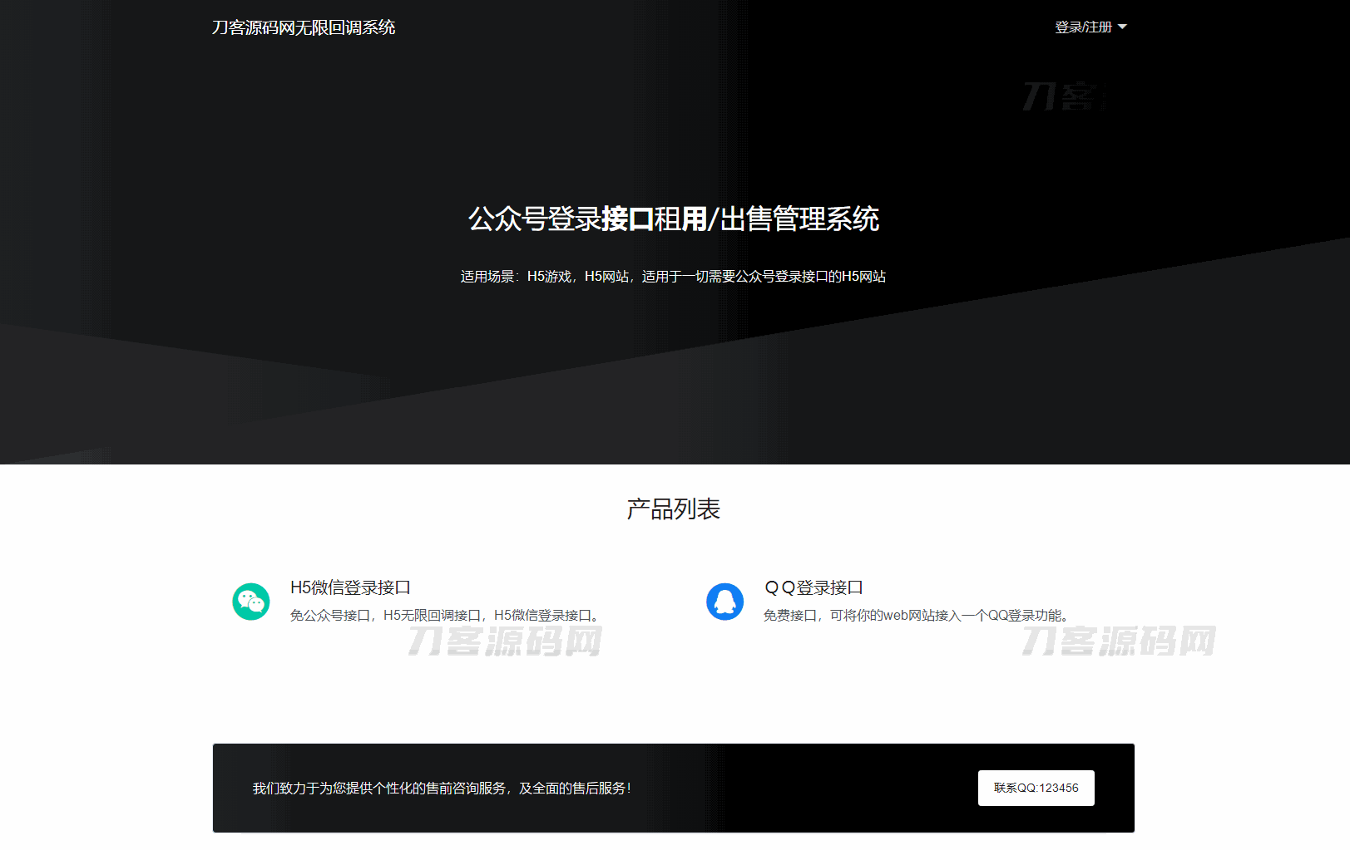Click the 刀客源码网无限回调系统 site brand
The image size is (1350, 850).
(303, 27)
